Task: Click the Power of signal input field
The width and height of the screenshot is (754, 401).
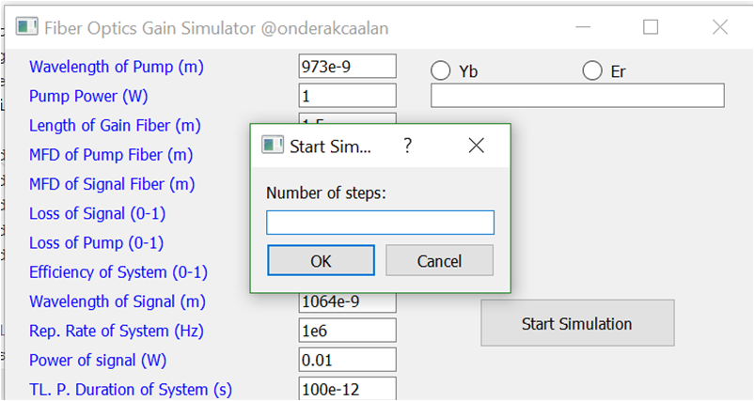Action: 347,360
